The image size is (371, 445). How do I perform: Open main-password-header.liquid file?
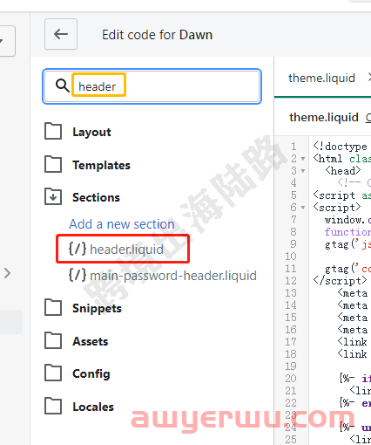click(x=163, y=276)
